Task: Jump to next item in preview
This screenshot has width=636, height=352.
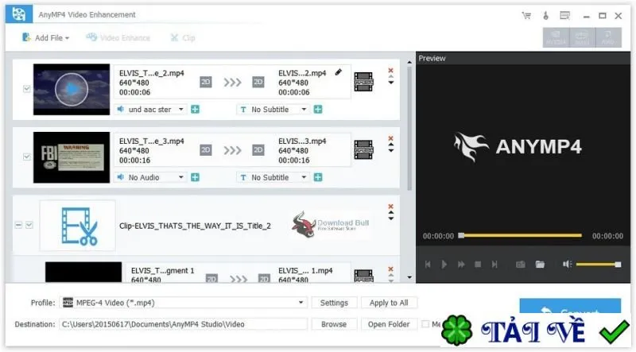Action: [x=494, y=265]
